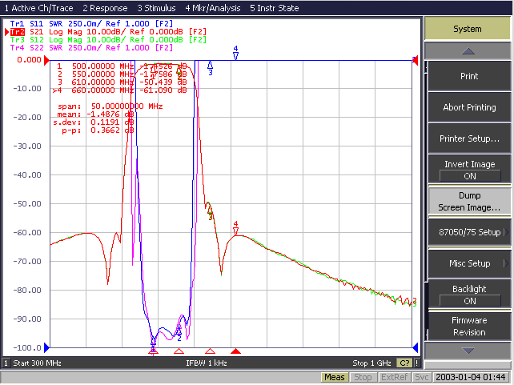Click the softkey menu down arrow
The width and height of the screenshot is (514, 385).
(x=468, y=351)
